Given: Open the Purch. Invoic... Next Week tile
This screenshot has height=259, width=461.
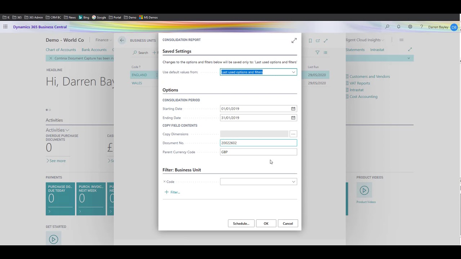Looking at the screenshot, I should (x=91, y=199).
